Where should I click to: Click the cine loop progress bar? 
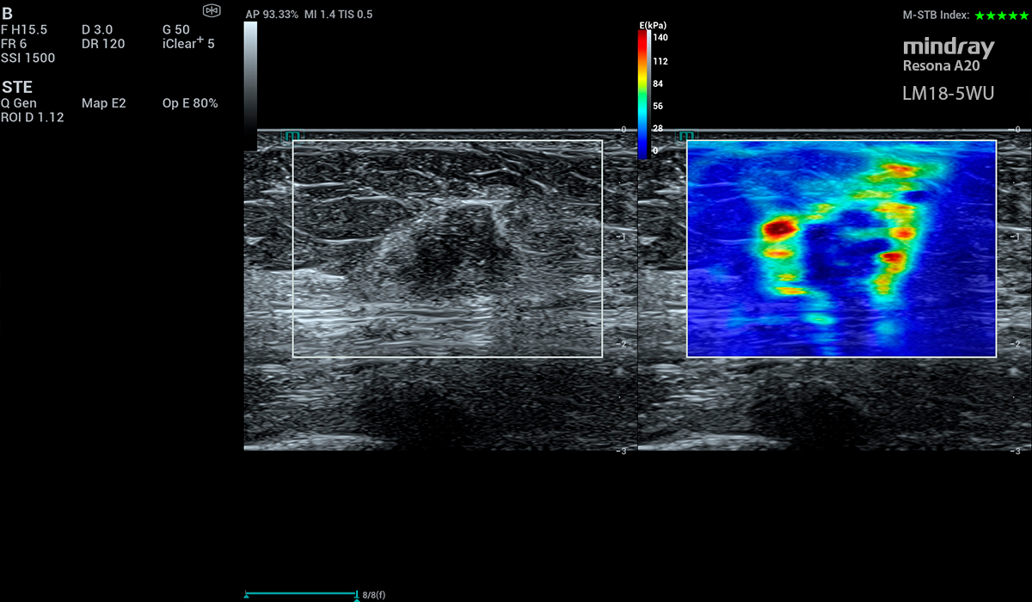(301, 594)
